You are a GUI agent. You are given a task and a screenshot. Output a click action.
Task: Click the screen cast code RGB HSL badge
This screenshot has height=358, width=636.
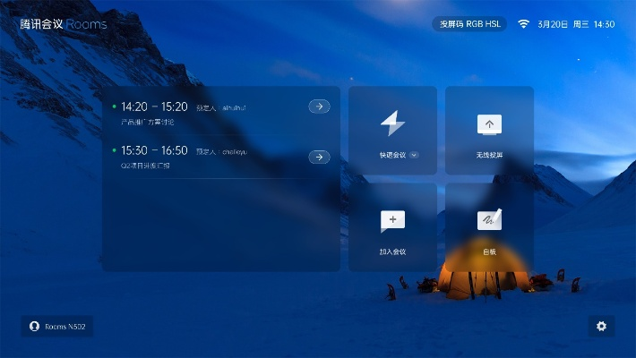pyautogui.click(x=468, y=24)
